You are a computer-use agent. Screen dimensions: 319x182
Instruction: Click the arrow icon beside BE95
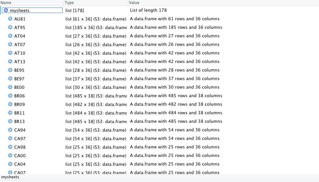(x=10, y=70)
